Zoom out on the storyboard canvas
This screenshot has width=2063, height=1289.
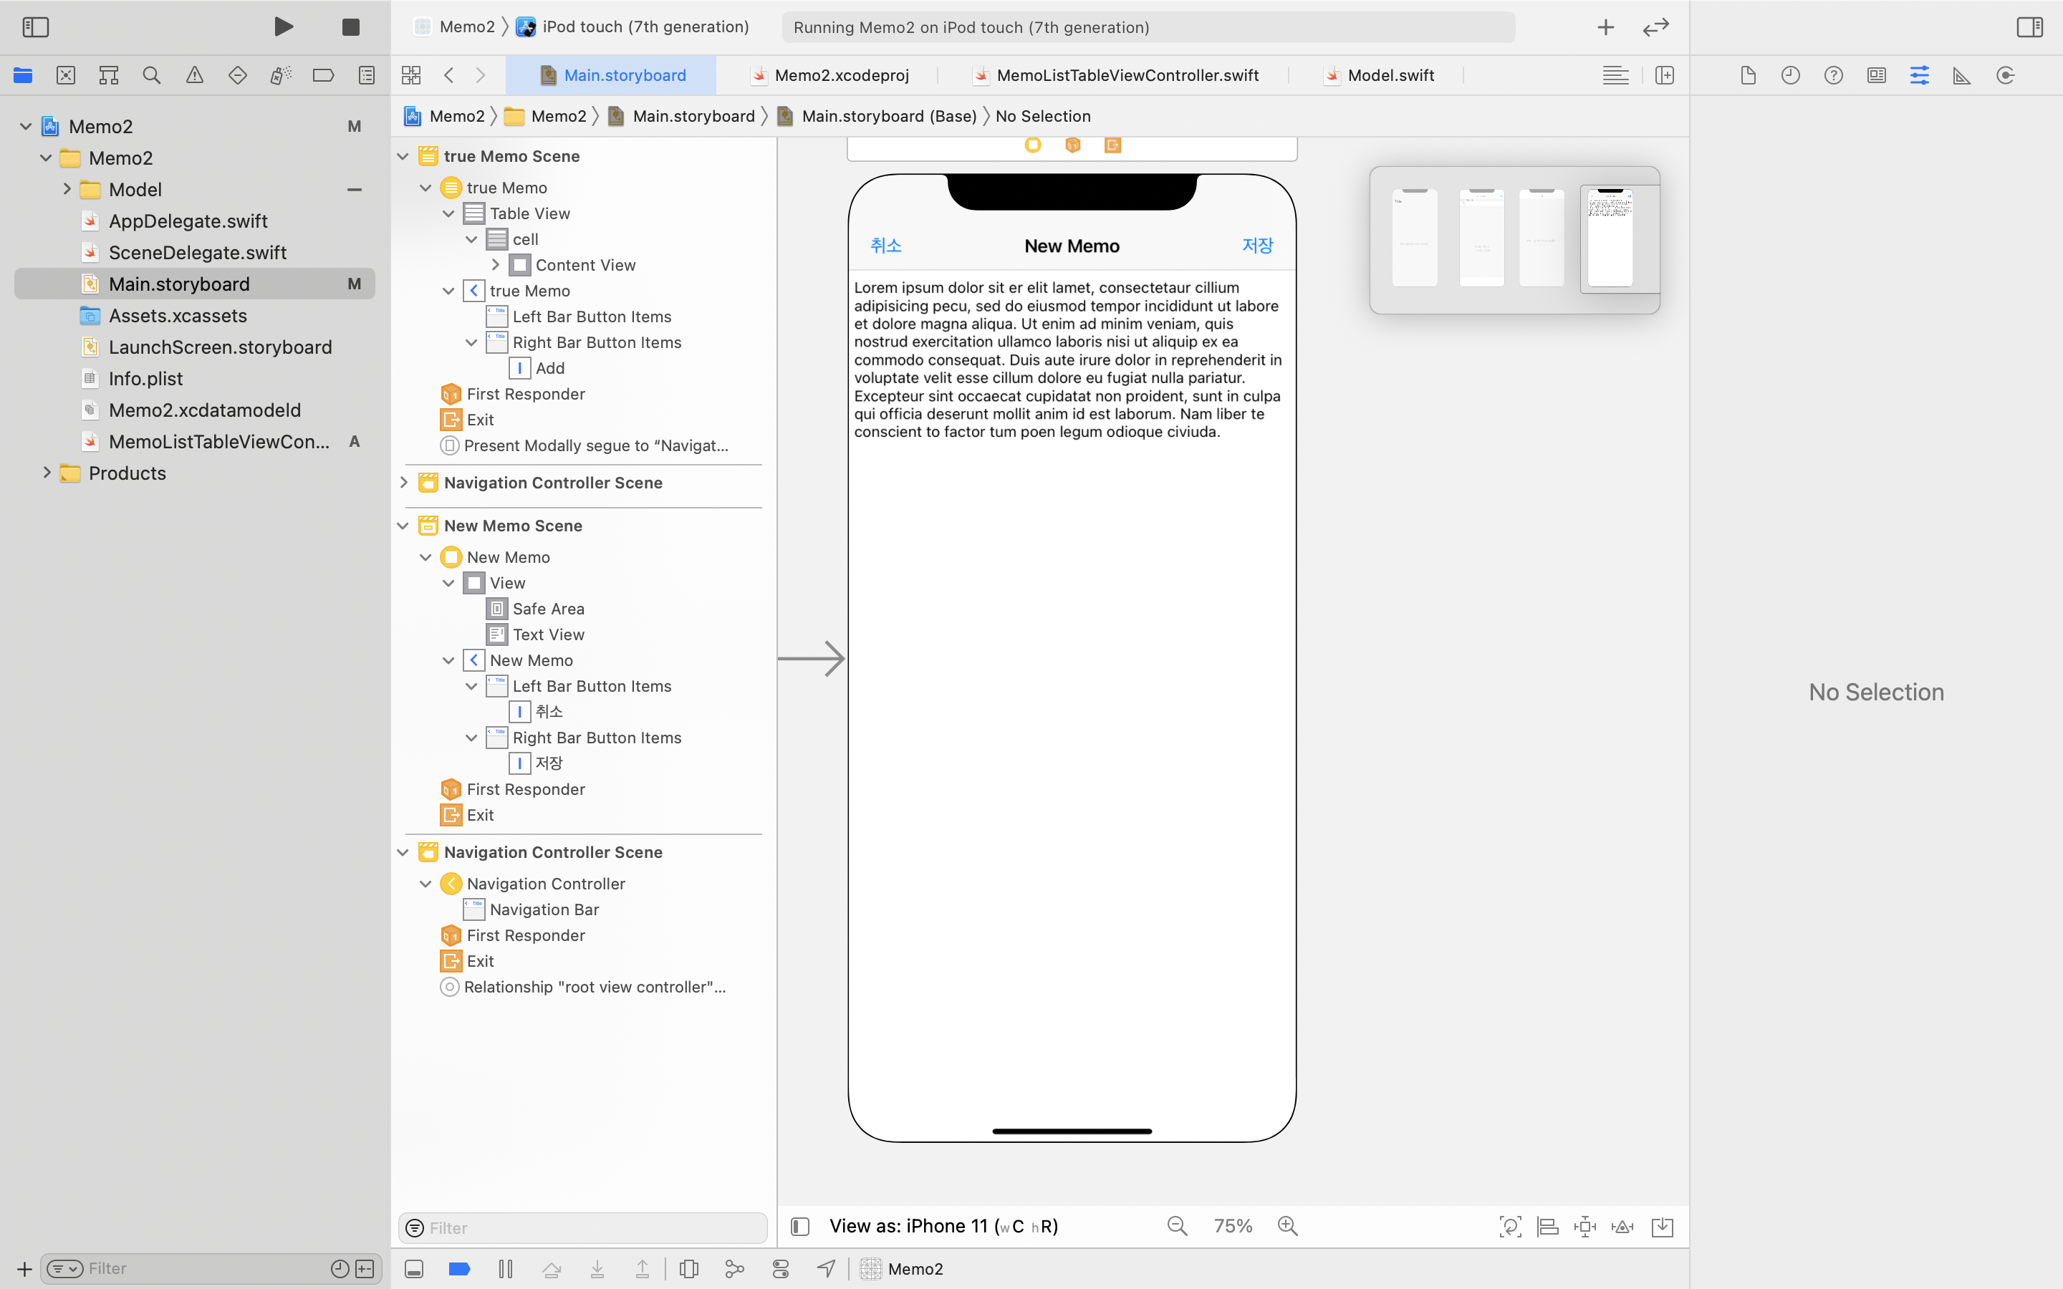point(1178,1226)
